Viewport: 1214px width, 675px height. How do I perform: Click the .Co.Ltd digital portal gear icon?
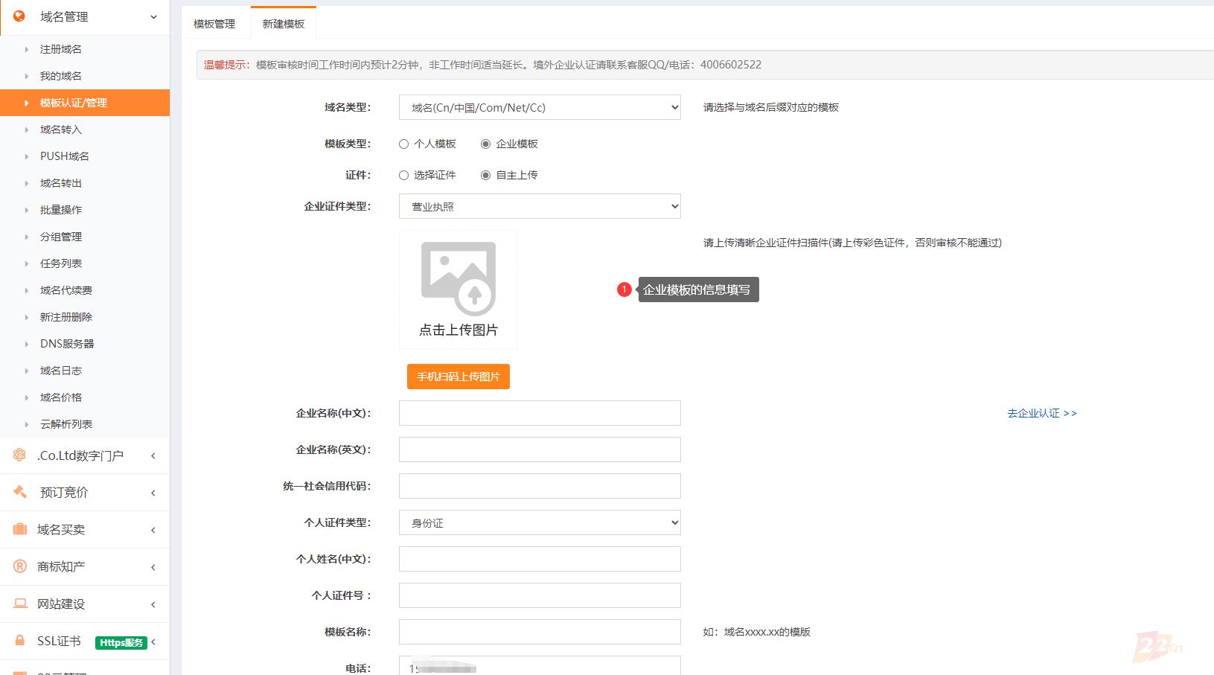pos(19,455)
